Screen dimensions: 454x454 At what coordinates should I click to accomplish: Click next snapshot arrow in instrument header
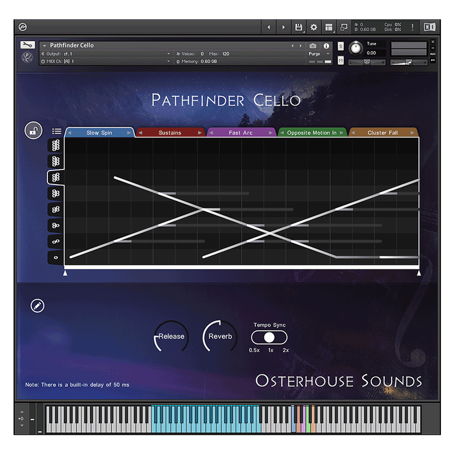pyautogui.click(x=301, y=46)
